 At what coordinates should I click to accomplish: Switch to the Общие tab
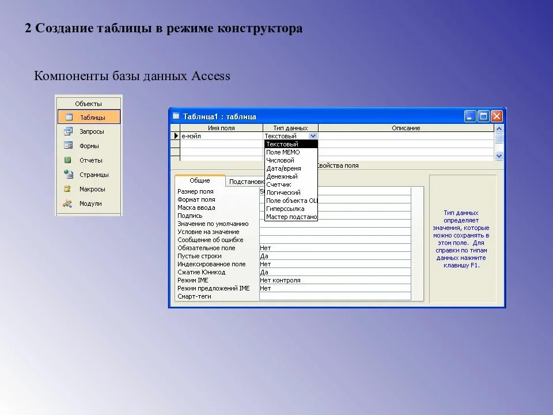point(200,180)
